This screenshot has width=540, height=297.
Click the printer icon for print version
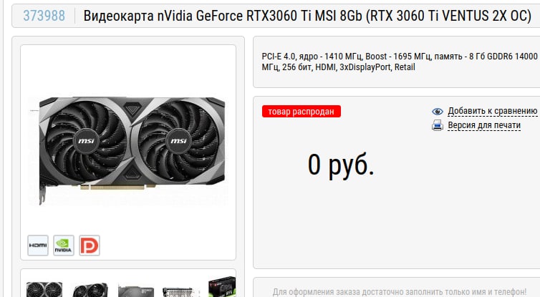pos(438,125)
